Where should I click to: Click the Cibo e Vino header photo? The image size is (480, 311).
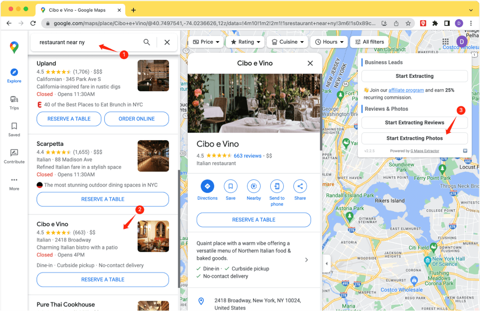254,103
